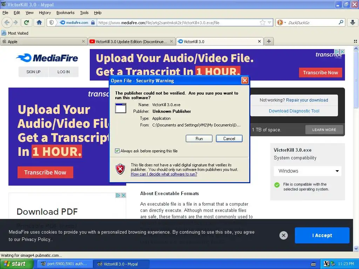Open the View menu

click(29, 13)
